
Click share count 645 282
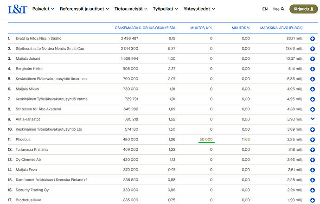pos(131,109)
